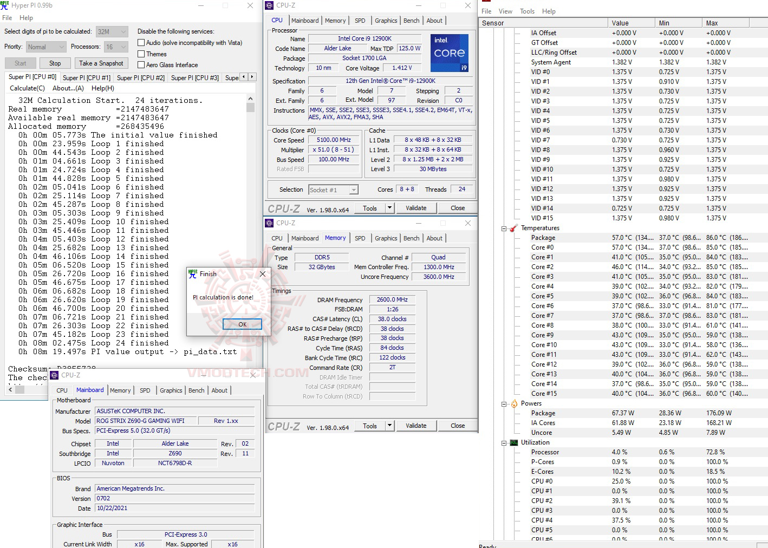Open the digits of pi dropdown showing 32M
768x548 pixels.
coord(112,32)
